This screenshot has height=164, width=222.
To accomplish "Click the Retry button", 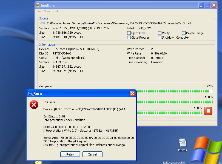I will [70, 154].
